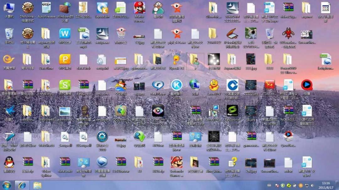Select the AutoFire.exe file icon
The width and height of the screenshot is (339, 190).
coord(46,8)
